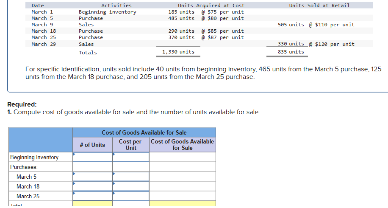Click the 'March 25' row label in answer table
The width and height of the screenshot is (388, 208).
28,196
